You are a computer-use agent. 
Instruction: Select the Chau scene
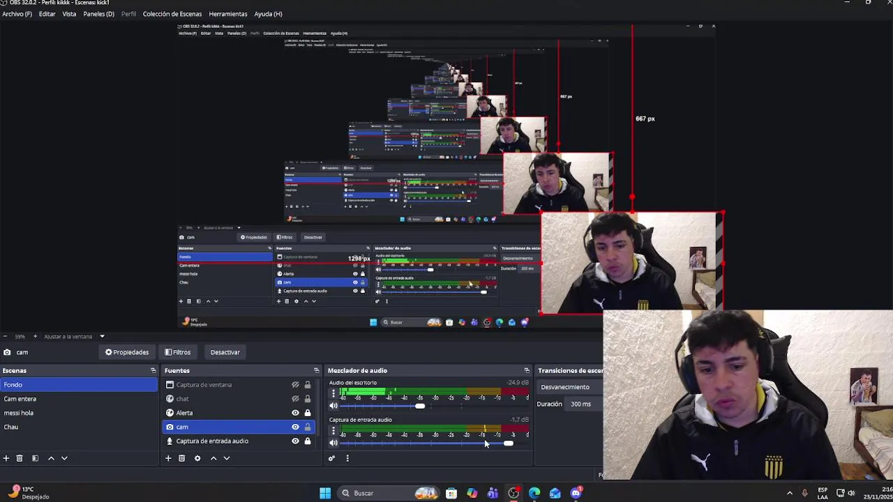pos(79,427)
